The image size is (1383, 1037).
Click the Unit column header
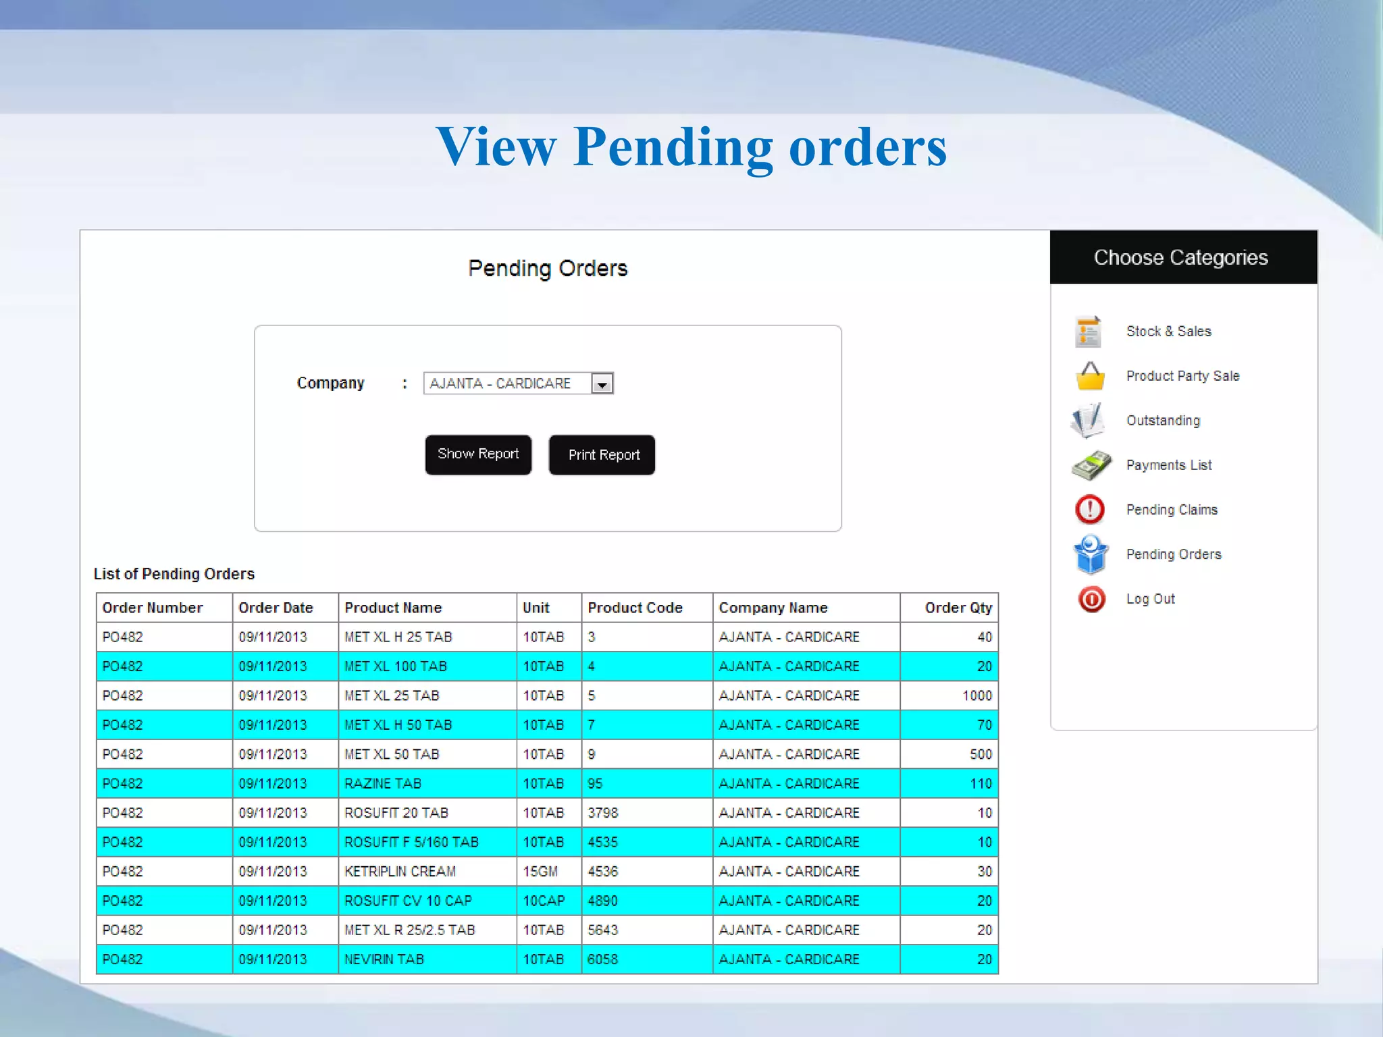point(549,608)
